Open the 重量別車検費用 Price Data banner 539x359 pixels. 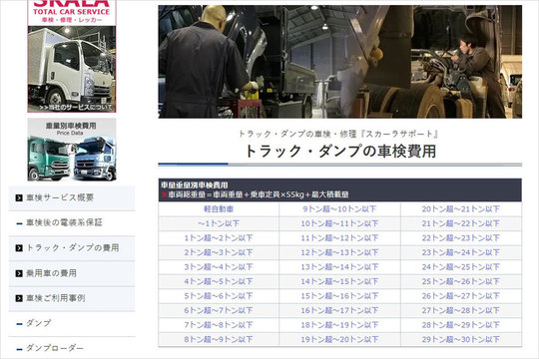[x=72, y=150]
